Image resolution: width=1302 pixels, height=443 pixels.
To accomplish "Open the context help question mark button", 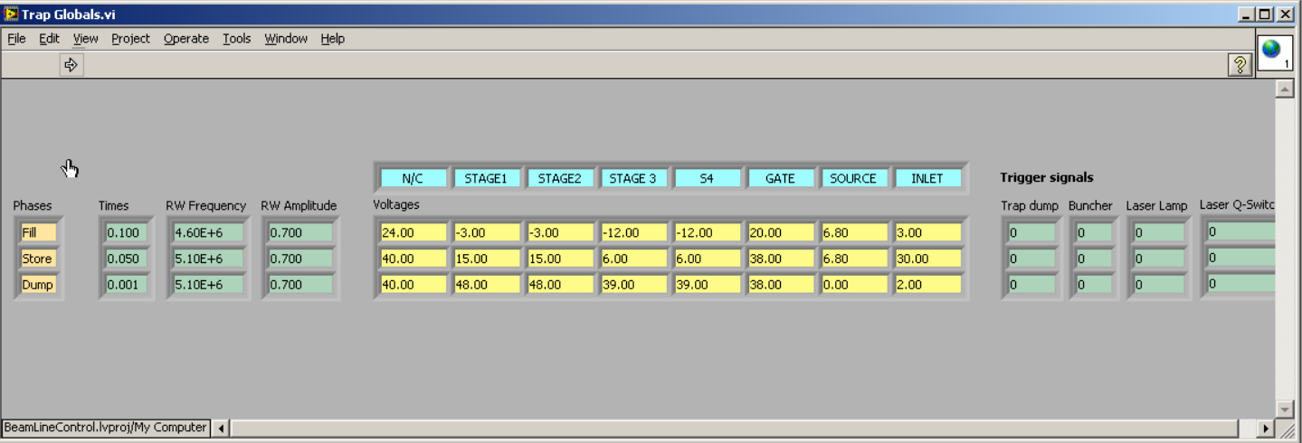I will coord(1239,64).
